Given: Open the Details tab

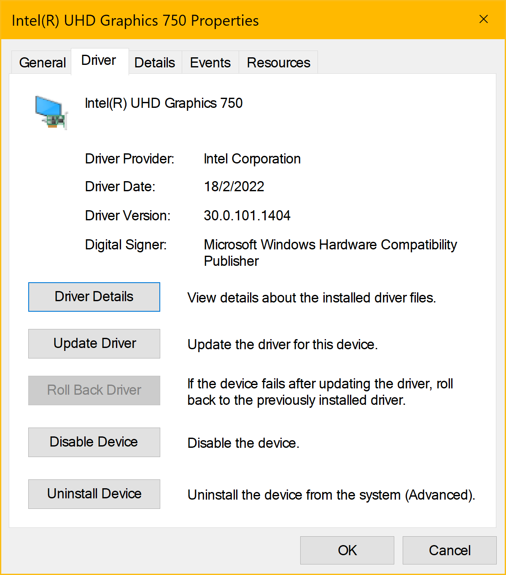Looking at the screenshot, I should 155,63.
